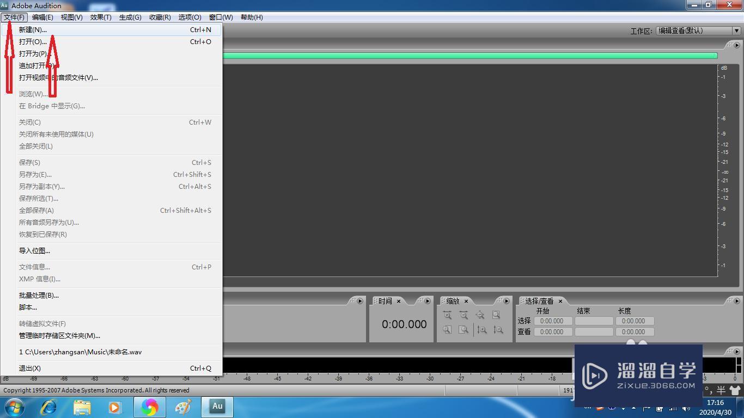Open recent file 未命名.wav
This screenshot has height=418, width=744.
(x=111, y=352)
